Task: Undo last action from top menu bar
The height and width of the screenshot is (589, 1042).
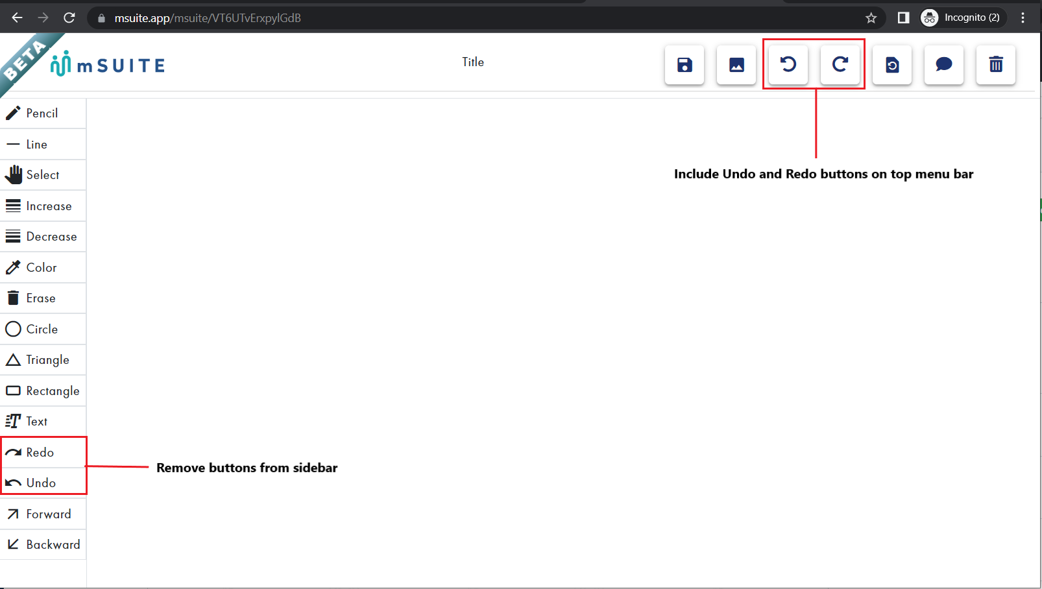Action: 787,64
